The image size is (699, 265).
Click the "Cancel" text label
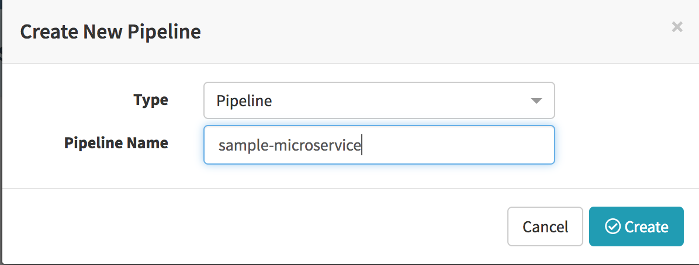point(545,226)
